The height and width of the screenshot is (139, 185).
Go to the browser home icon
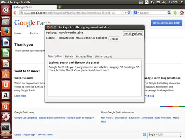(182, 13)
